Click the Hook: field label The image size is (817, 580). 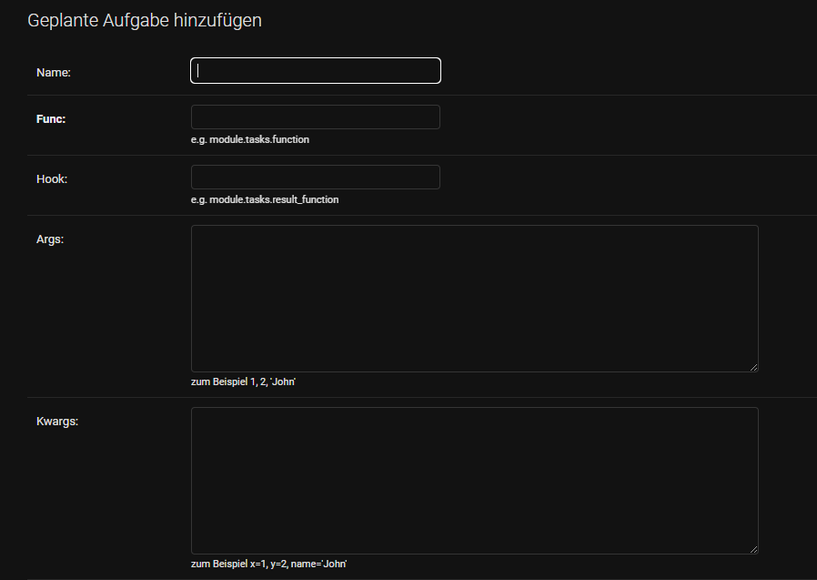pos(52,178)
